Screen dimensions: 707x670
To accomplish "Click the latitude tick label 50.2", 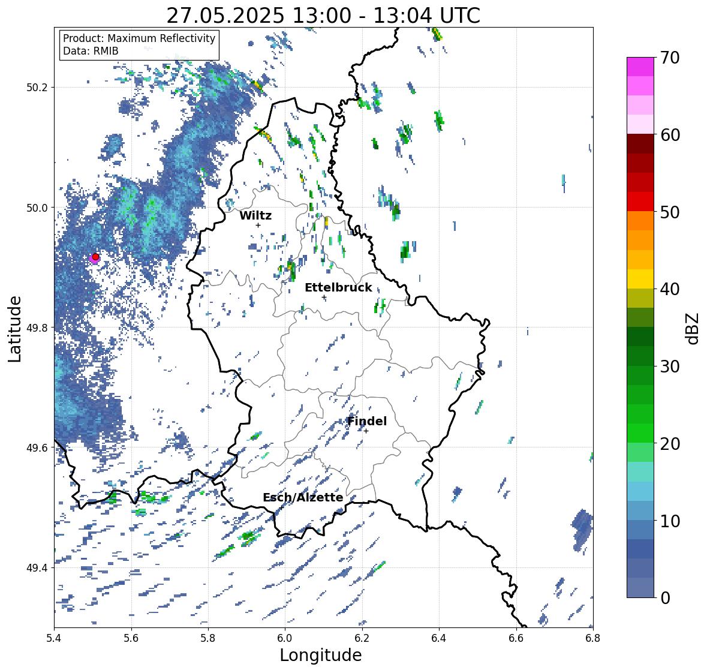I will pyautogui.click(x=37, y=88).
